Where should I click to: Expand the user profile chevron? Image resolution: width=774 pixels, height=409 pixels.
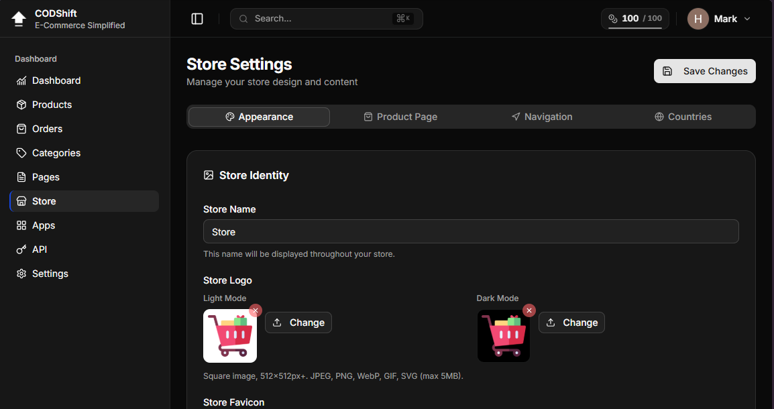pos(747,19)
